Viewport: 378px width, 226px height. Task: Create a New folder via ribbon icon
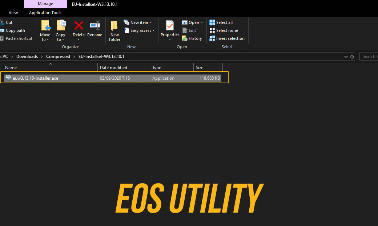[x=114, y=26]
